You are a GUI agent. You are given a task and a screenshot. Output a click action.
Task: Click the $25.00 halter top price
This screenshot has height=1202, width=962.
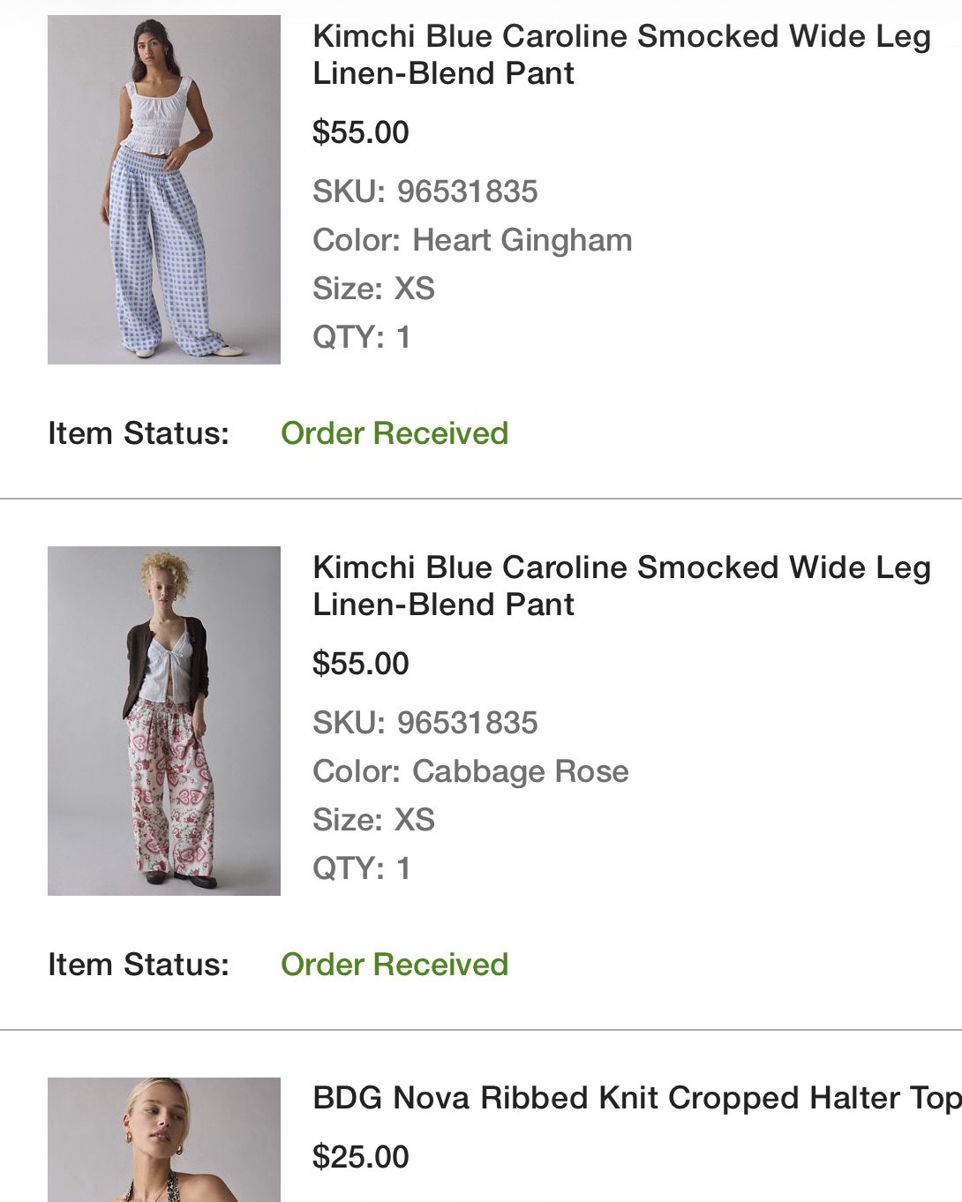pyautogui.click(x=361, y=1157)
